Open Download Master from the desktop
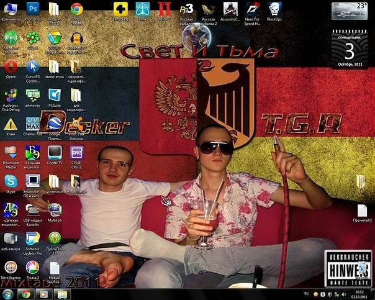The height and width of the screenshot is (300, 375). point(11,152)
